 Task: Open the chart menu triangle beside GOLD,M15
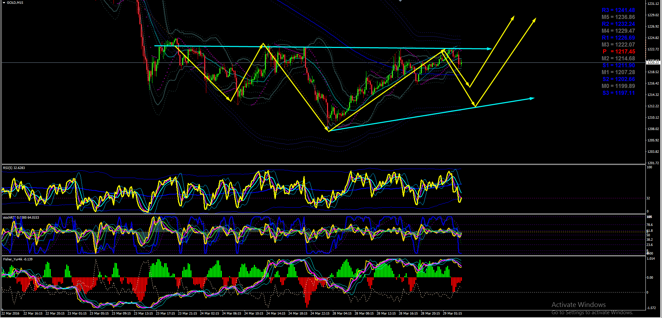(x=4, y=3)
